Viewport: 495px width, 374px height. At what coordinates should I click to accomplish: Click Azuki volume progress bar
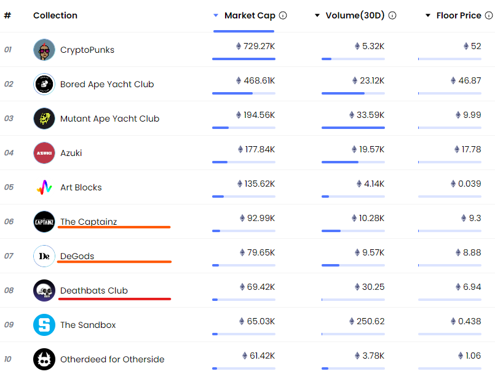pos(353,162)
